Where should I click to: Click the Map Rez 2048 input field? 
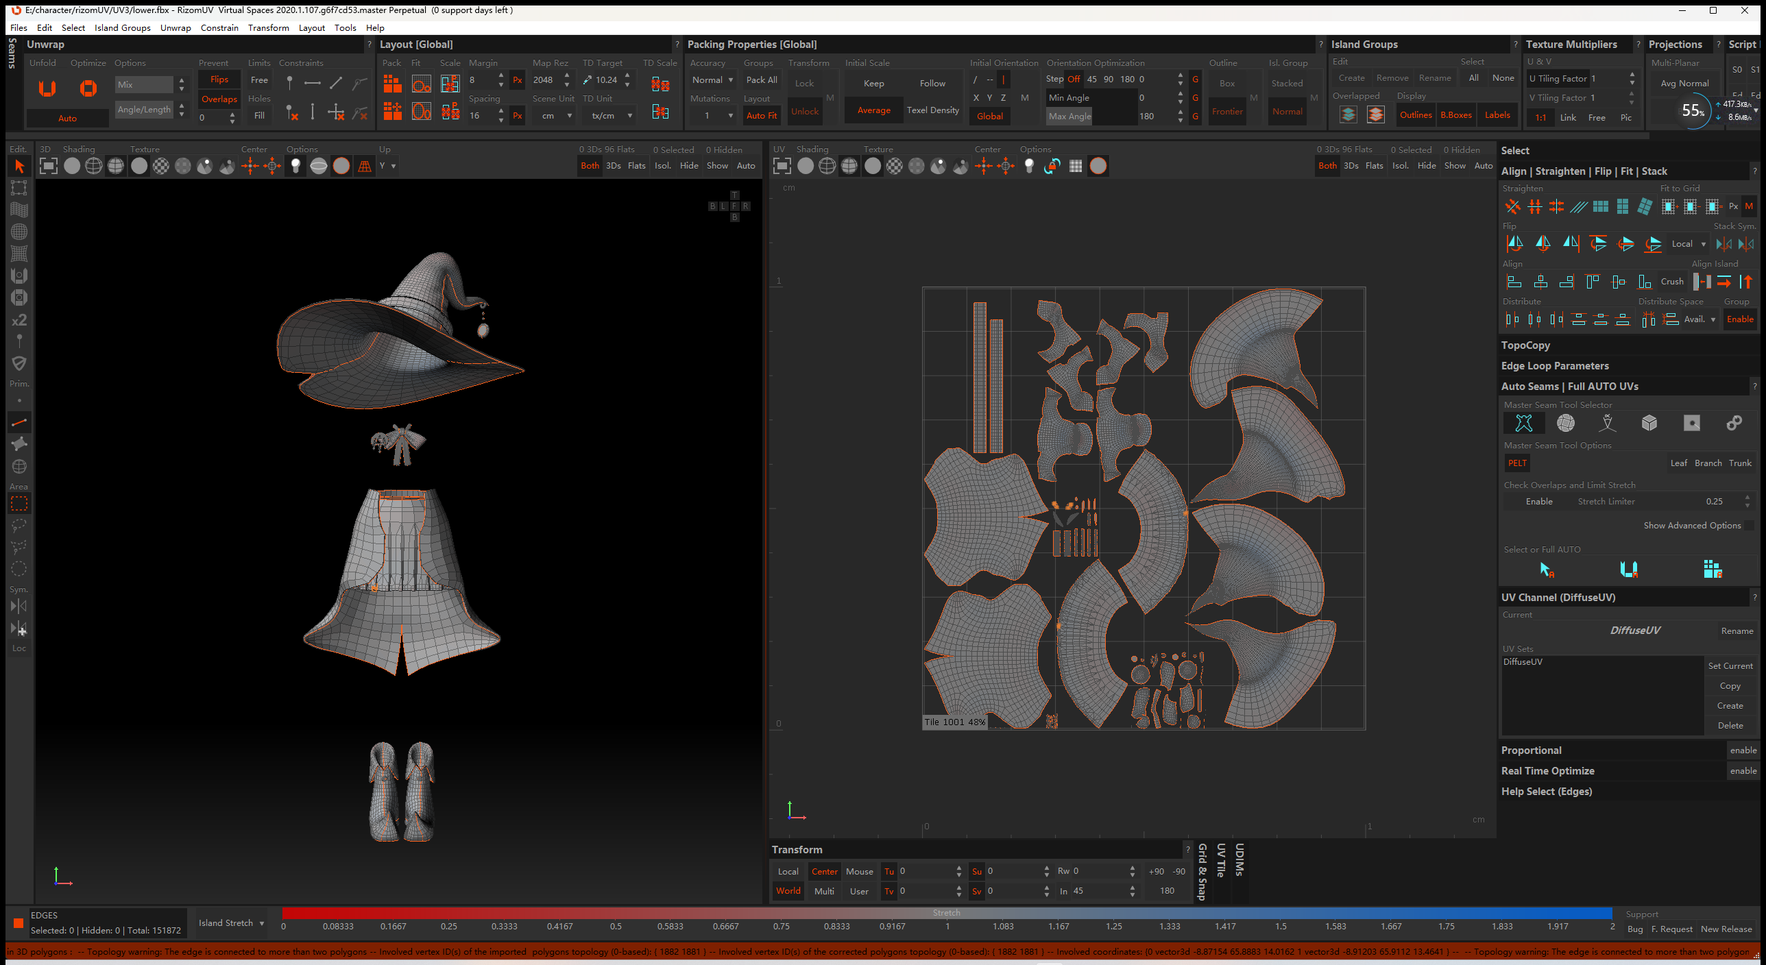click(545, 80)
